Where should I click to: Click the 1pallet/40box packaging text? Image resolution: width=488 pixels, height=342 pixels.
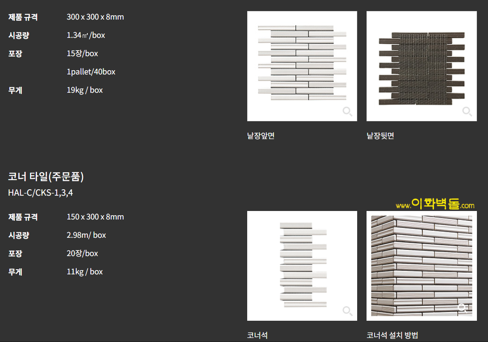coord(91,72)
